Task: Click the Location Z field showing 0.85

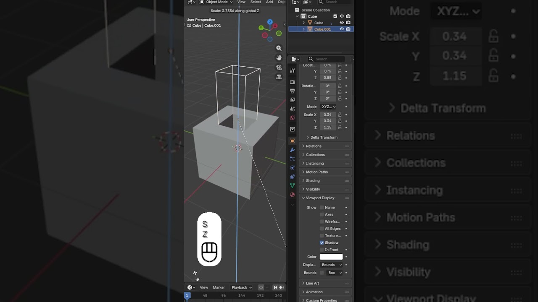Action: (x=328, y=78)
